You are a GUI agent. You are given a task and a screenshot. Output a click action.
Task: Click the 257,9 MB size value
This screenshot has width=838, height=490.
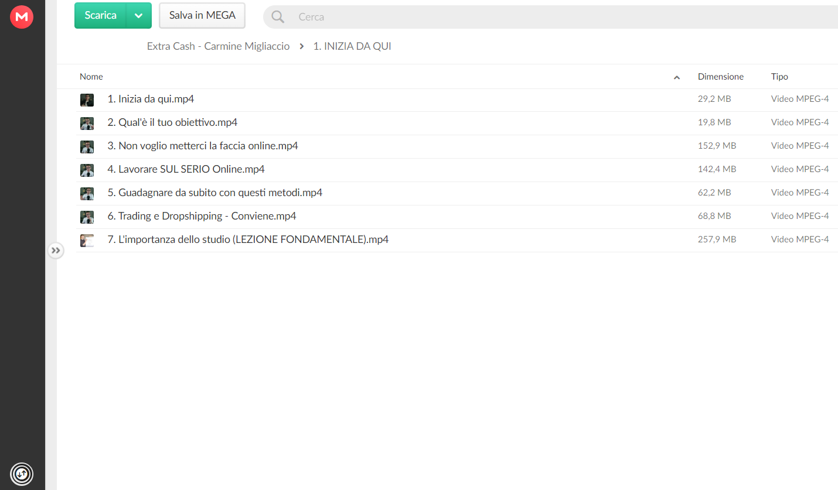pyautogui.click(x=717, y=239)
